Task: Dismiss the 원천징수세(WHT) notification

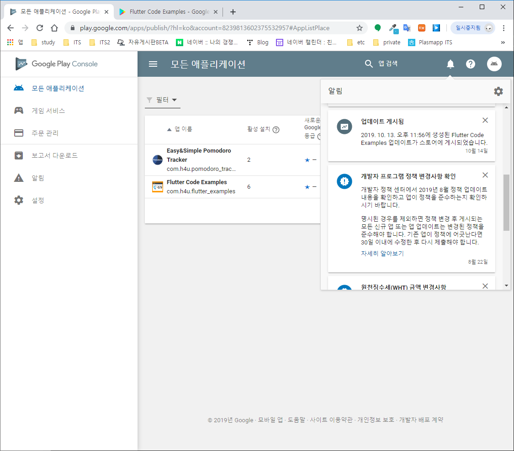Action: (x=485, y=286)
